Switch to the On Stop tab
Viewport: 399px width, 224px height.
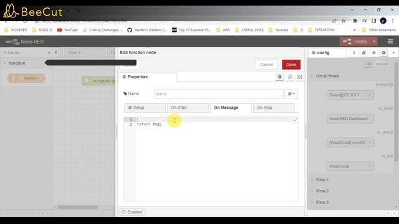tap(274, 108)
